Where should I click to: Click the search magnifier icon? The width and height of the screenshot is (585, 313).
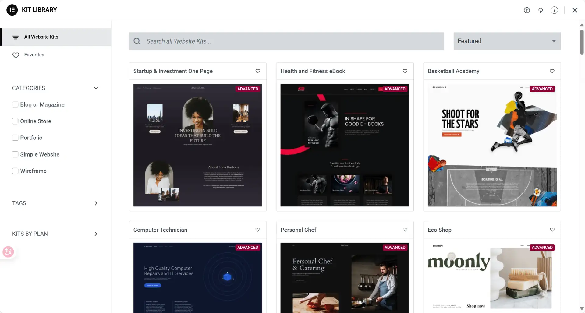[x=137, y=41]
